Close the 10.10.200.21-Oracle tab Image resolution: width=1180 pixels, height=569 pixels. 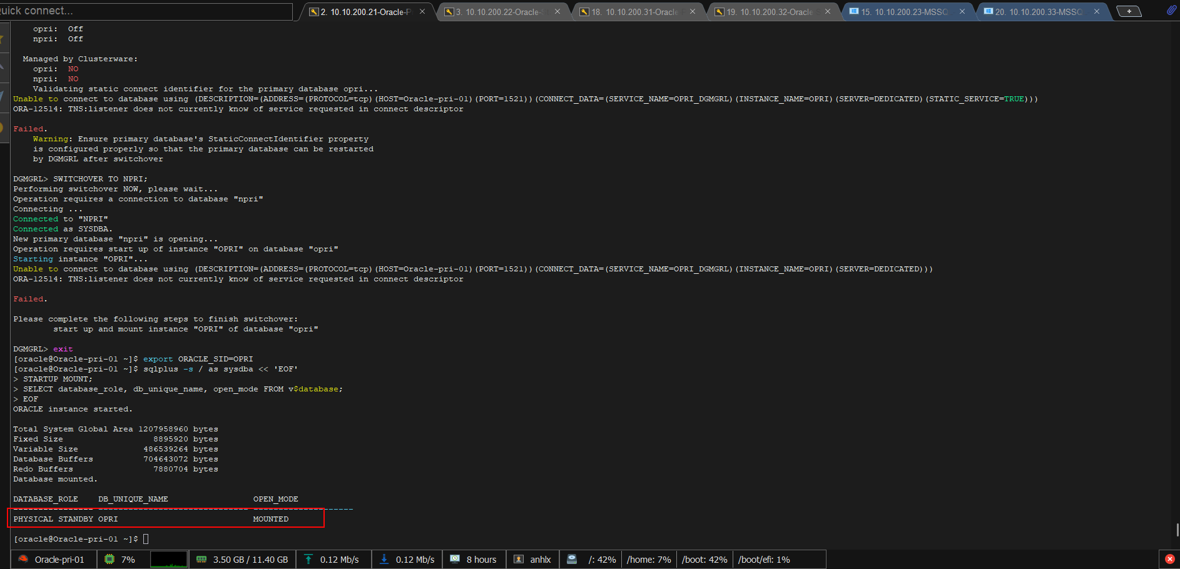tap(422, 11)
